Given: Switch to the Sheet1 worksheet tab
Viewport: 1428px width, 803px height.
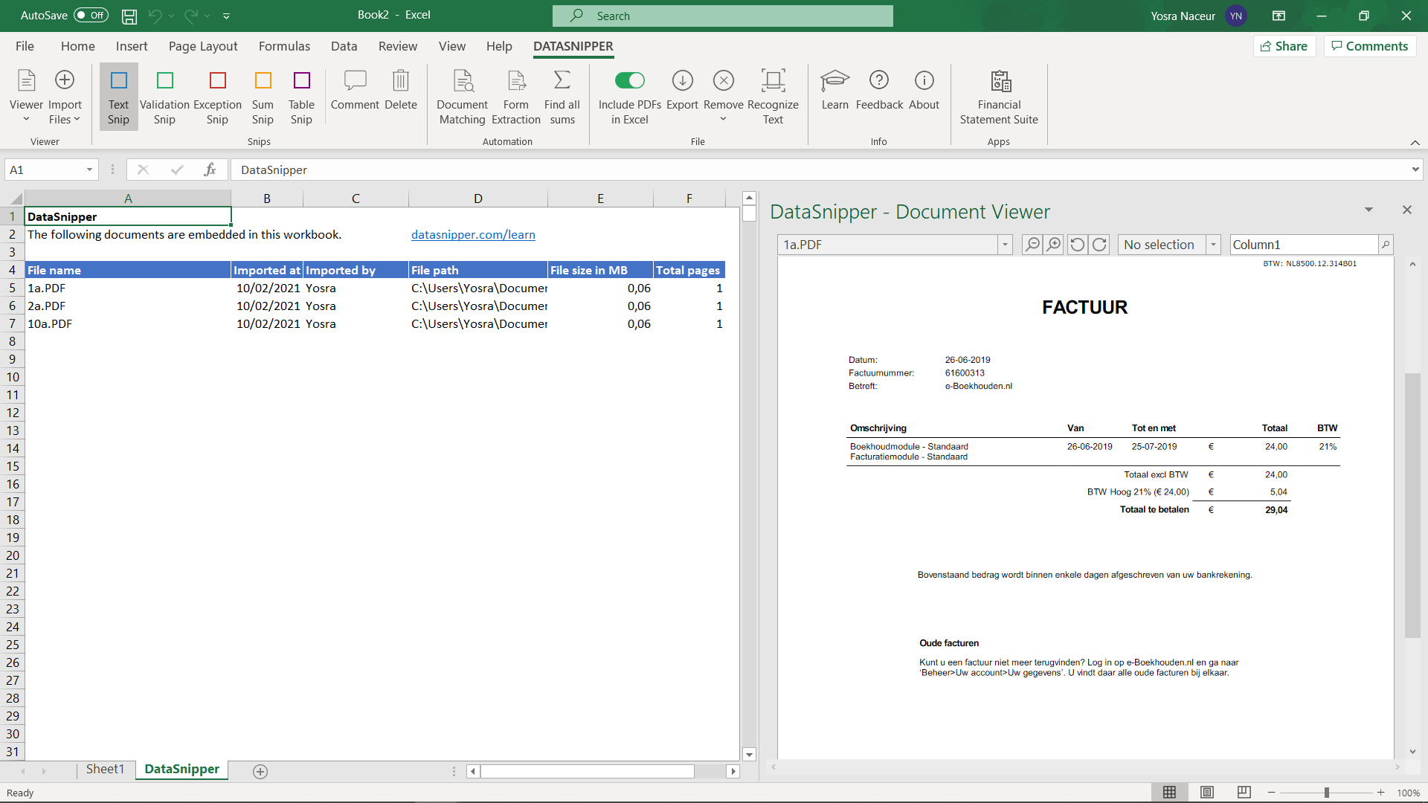Looking at the screenshot, I should point(105,769).
